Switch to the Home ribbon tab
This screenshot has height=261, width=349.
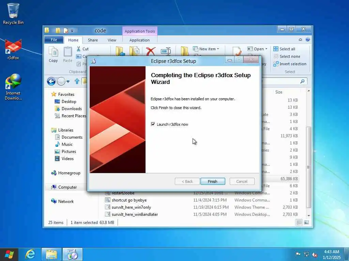coord(73,40)
